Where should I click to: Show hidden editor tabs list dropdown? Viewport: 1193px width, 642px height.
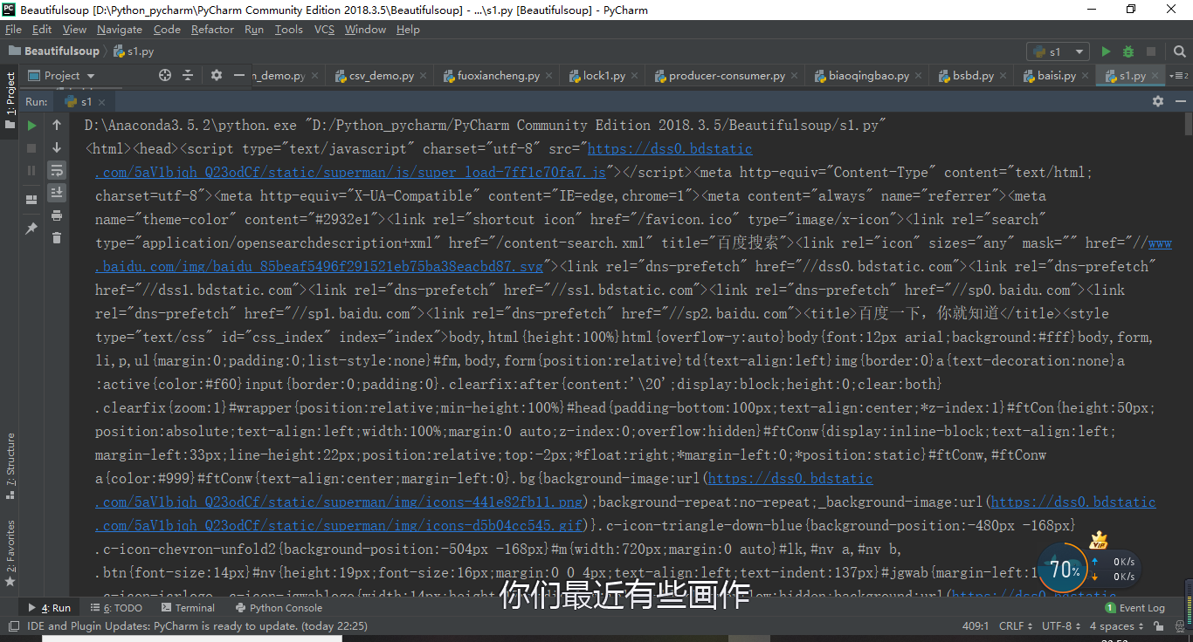(1178, 76)
